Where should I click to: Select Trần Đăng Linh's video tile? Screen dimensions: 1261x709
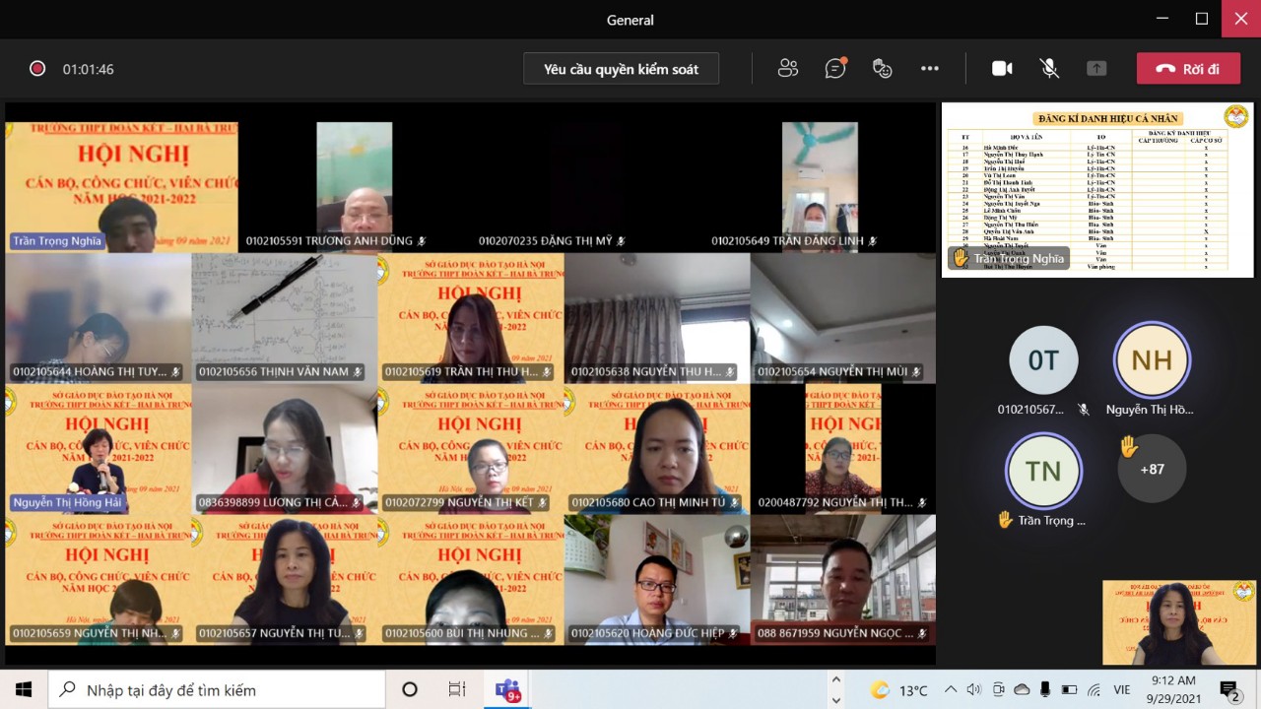820,187
